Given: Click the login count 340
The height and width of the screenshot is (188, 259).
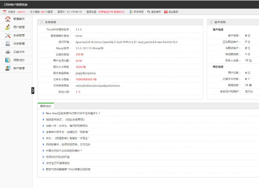Looking at the screenshot, I should (43, 12).
